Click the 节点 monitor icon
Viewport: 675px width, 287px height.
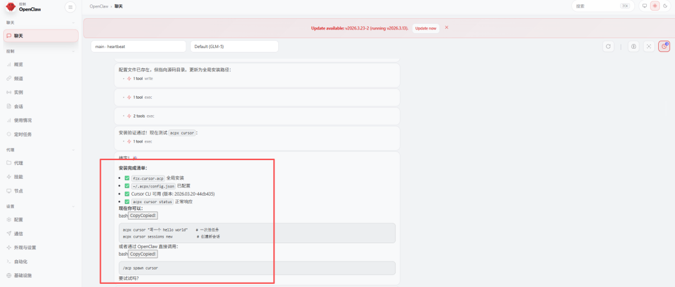[x=9, y=191]
